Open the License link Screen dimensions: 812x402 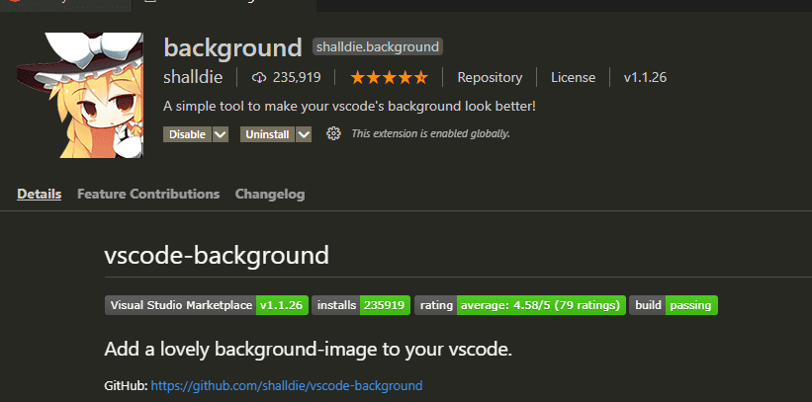pyautogui.click(x=573, y=77)
